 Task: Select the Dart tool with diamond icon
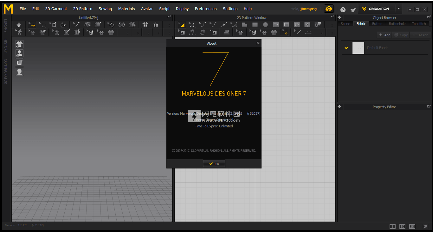pos(307,25)
